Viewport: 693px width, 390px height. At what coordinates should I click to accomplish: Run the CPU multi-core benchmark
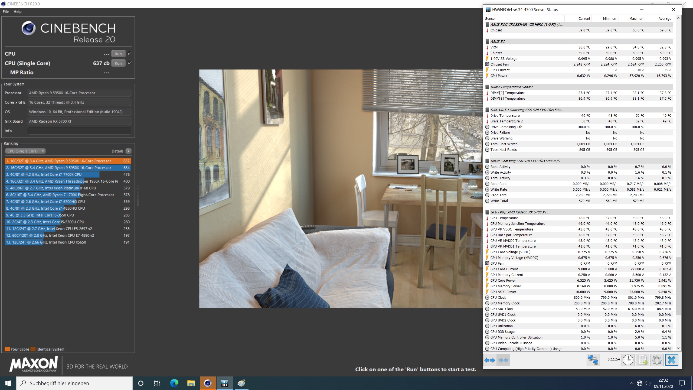118,54
